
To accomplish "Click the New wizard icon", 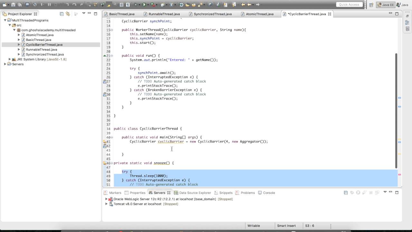I will pos(5,5).
